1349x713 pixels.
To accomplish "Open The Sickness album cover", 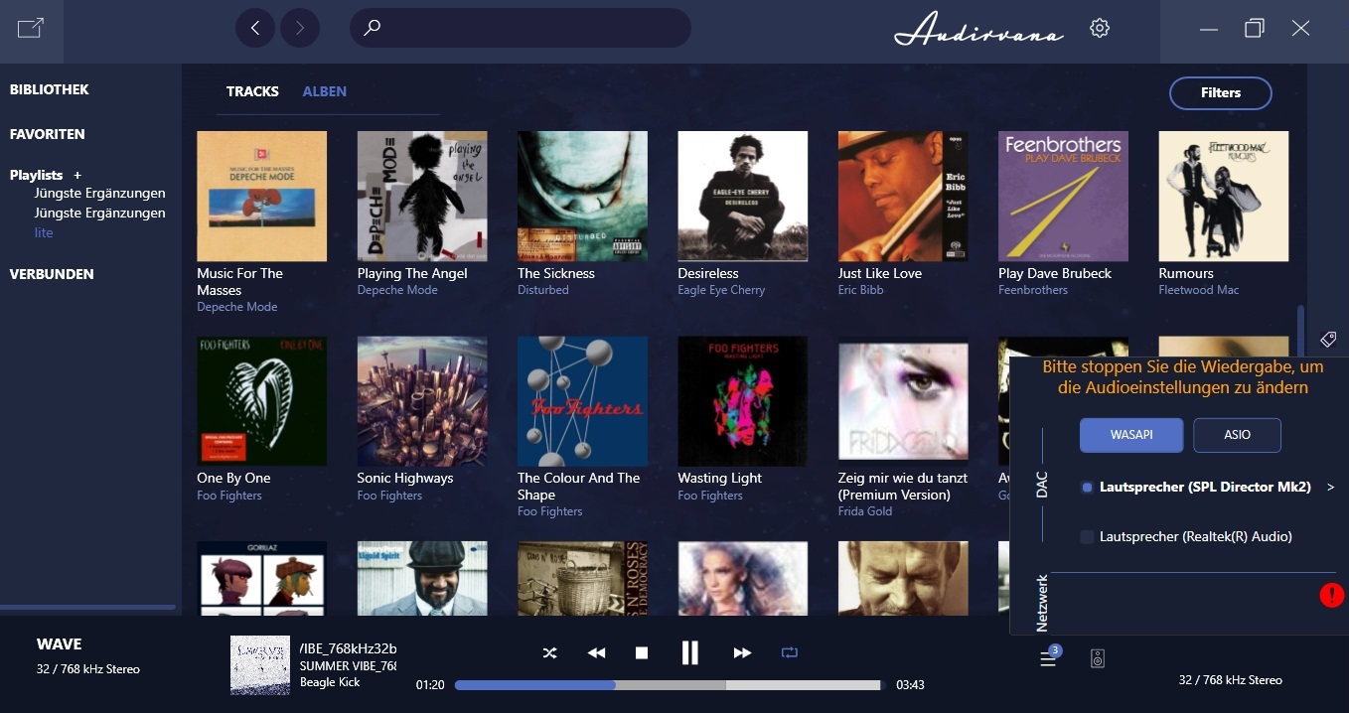I will [x=582, y=196].
